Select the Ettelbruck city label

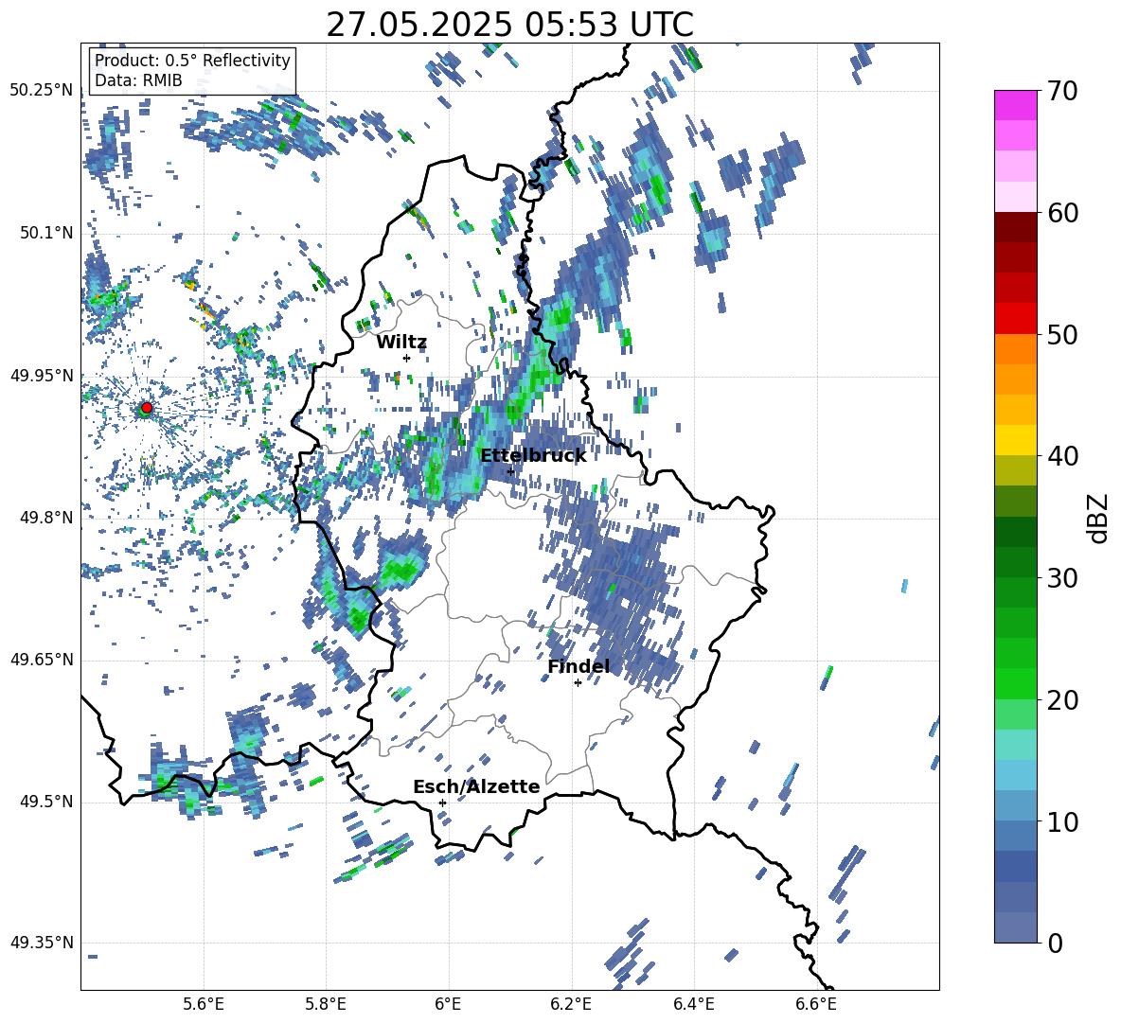pyautogui.click(x=533, y=456)
